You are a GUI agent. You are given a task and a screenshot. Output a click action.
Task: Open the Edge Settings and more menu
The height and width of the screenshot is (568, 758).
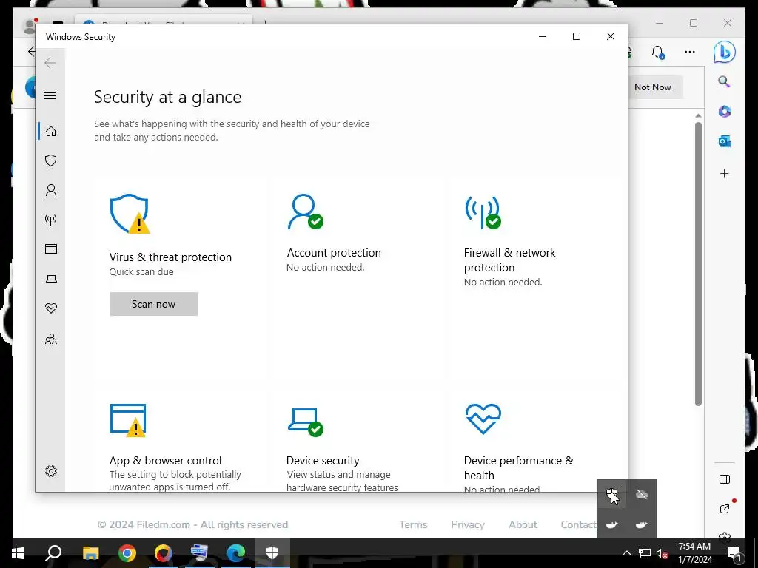[x=690, y=52]
